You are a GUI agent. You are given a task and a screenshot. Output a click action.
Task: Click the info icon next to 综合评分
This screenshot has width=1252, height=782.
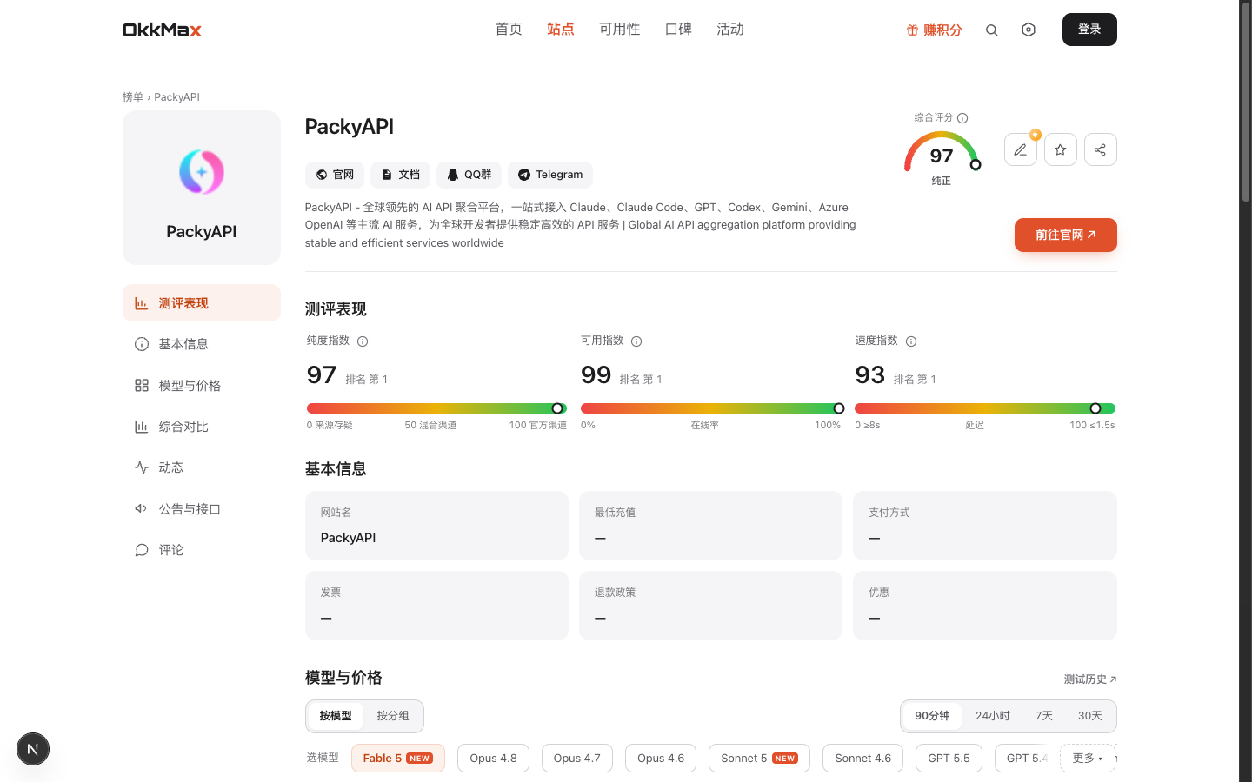[x=962, y=118]
